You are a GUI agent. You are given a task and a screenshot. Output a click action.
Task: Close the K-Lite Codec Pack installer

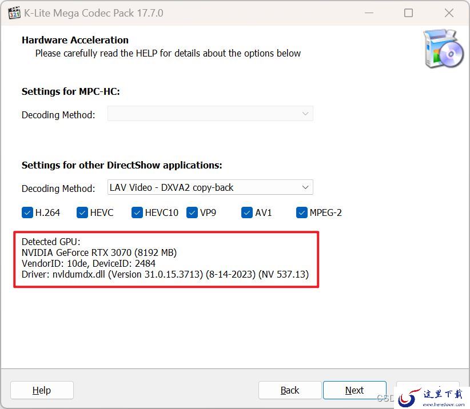pyautogui.click(x=449, y=13)
